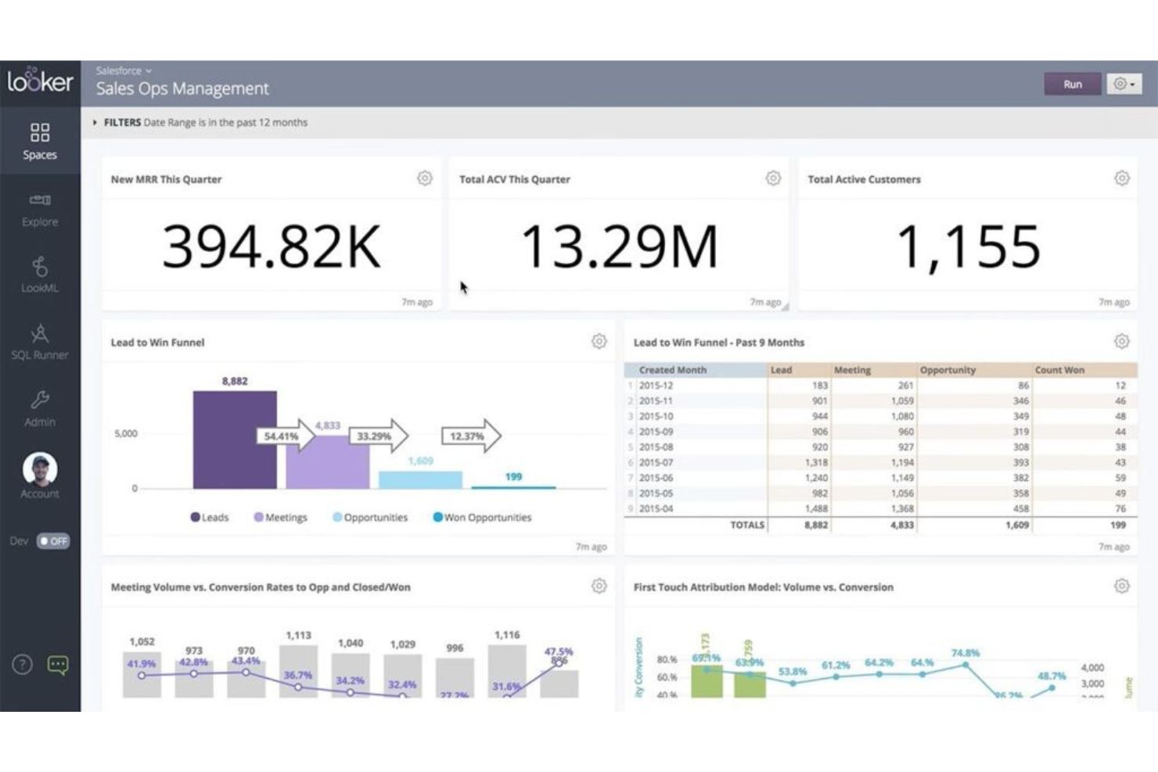
Task: Open gear settings for Total ACV This Quarter
Action: pyautogui.click(x=773, y=178)
